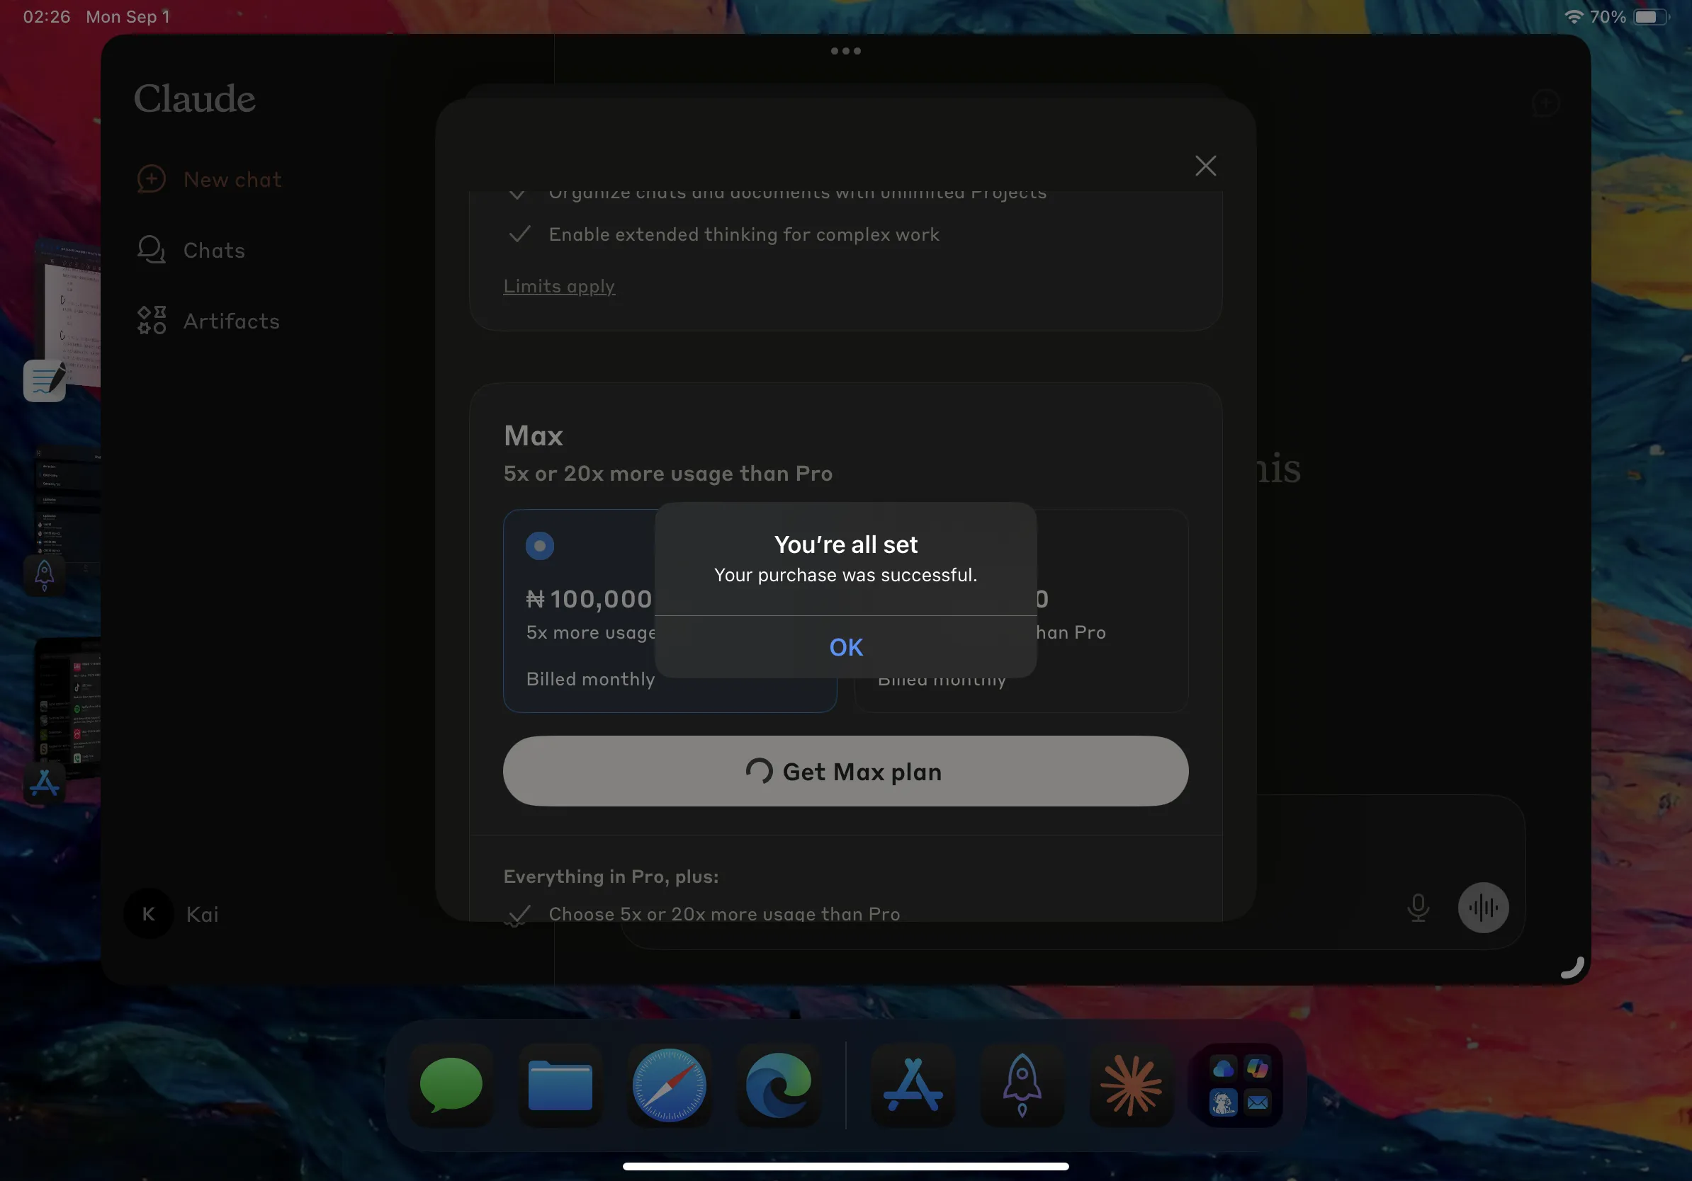
Task: Open Files app in dock
Action: (560, 1085)
